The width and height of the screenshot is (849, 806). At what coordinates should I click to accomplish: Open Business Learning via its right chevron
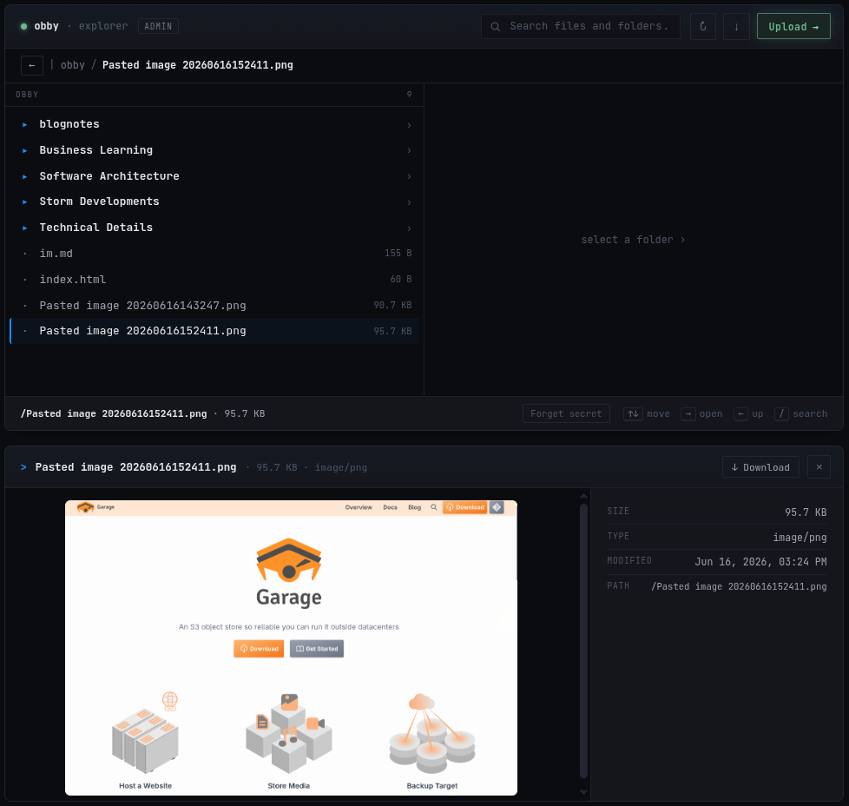pos(409,150)
